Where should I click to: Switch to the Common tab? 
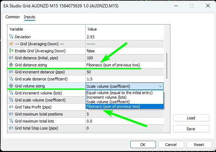[x=13, y=17]
